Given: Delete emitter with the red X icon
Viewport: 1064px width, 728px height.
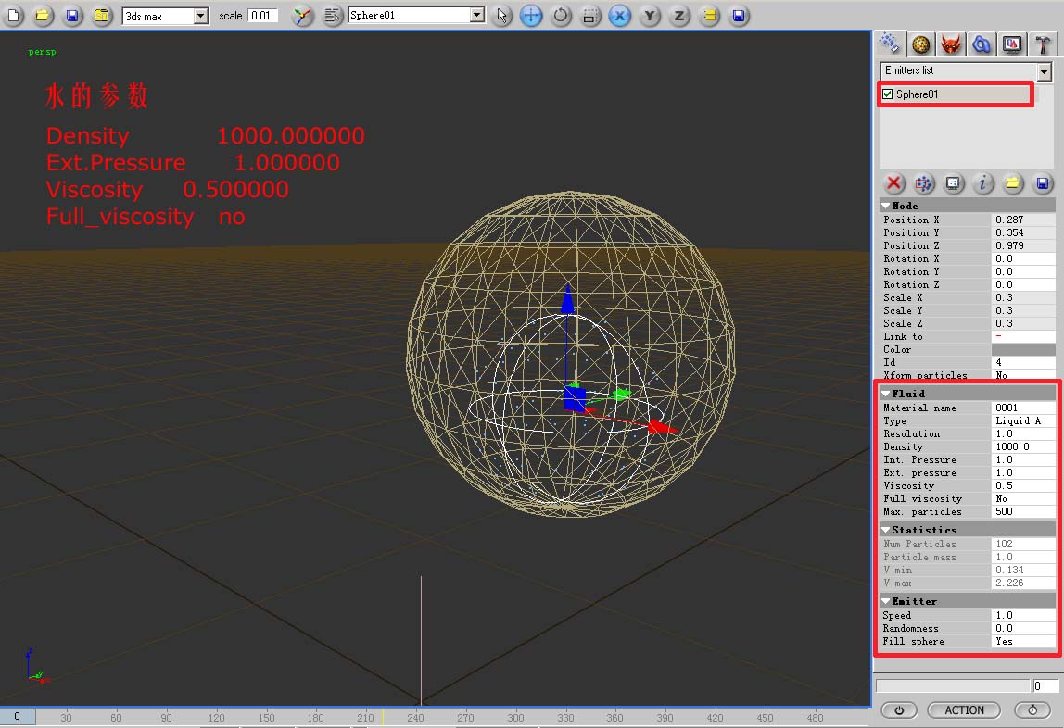Looking at the screenshot, I should 893,183.
